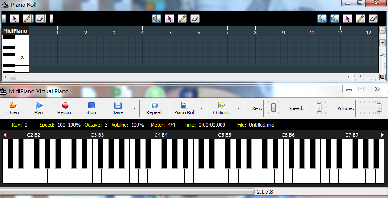Jump to measure 1 on the ruler
The image size is (388, 198).
pos(57,32)
